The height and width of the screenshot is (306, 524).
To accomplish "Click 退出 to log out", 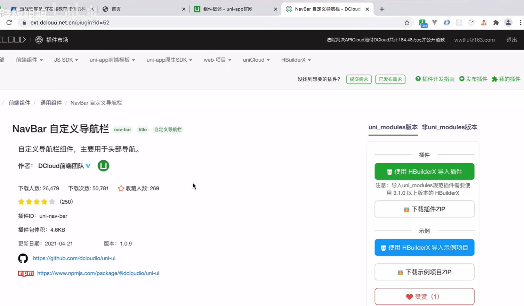I will click(512, 40).
